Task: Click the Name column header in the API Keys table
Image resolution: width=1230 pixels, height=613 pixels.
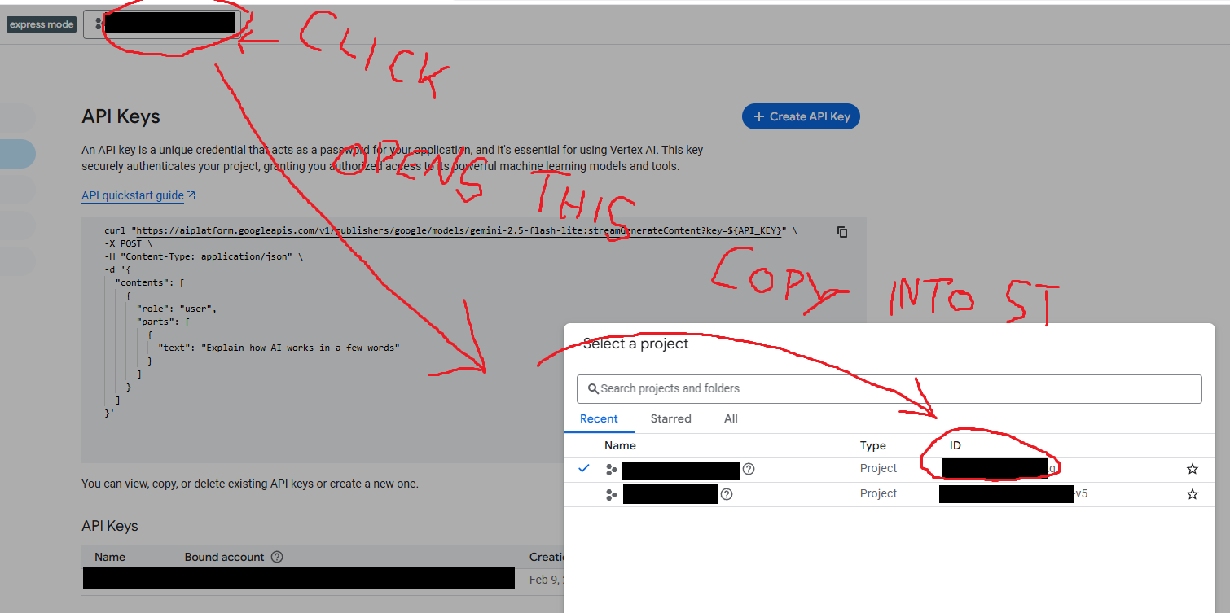Action: click(110, 557)
